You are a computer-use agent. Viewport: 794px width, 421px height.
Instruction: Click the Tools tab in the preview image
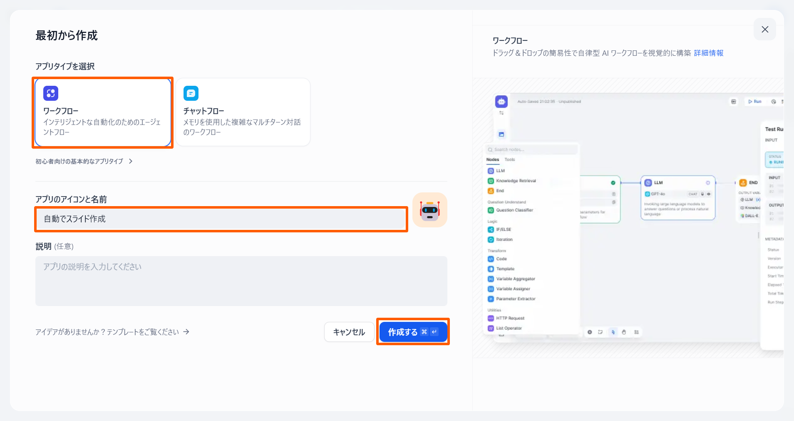[x=509, y=159]
